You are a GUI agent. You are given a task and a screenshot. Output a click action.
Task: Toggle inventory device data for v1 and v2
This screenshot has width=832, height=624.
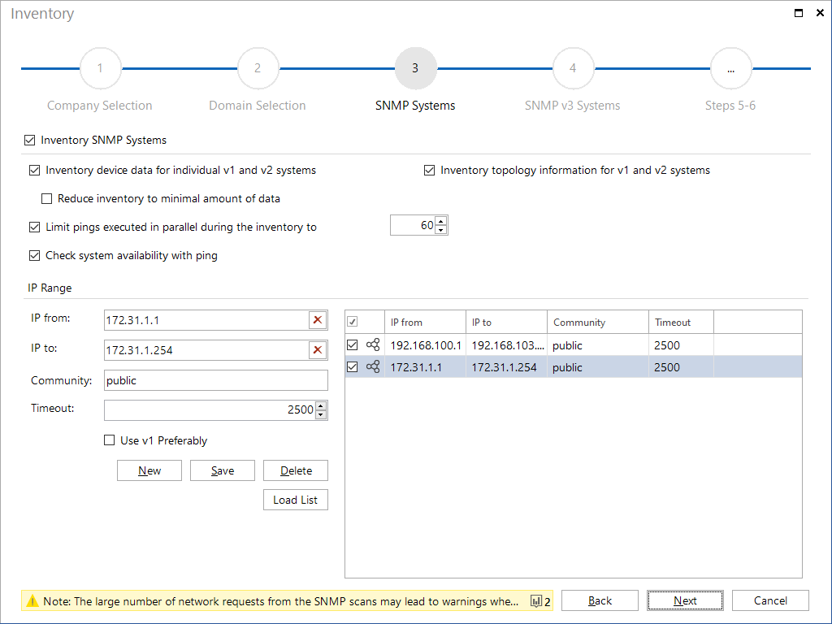pyautogui.click(x=34, y=171)
